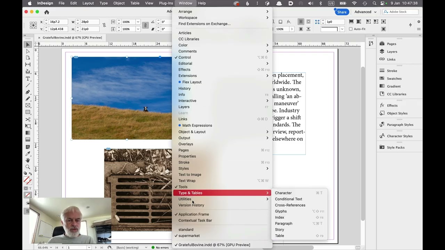
Task: Click the Share button
Action: click(342, 12)
